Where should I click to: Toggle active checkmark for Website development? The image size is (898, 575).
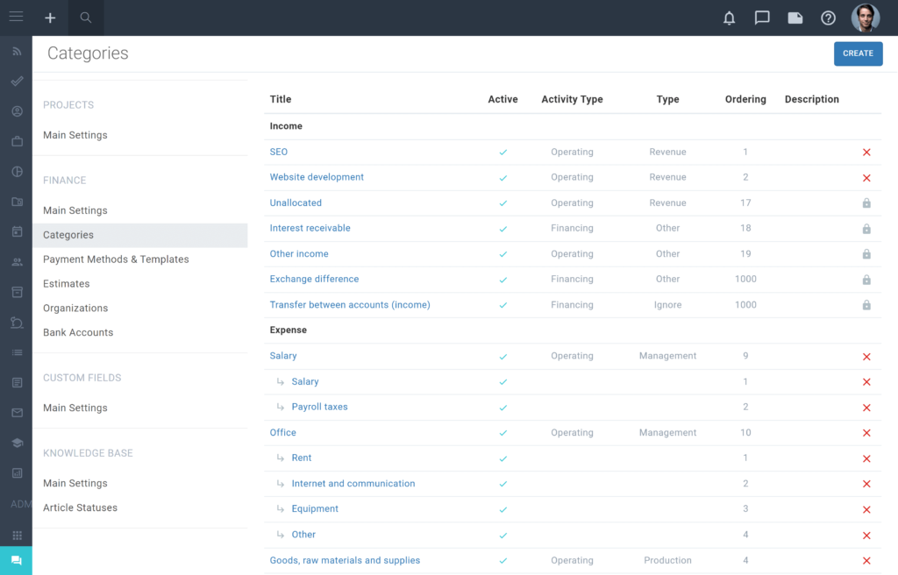click(x=502, y=178)
